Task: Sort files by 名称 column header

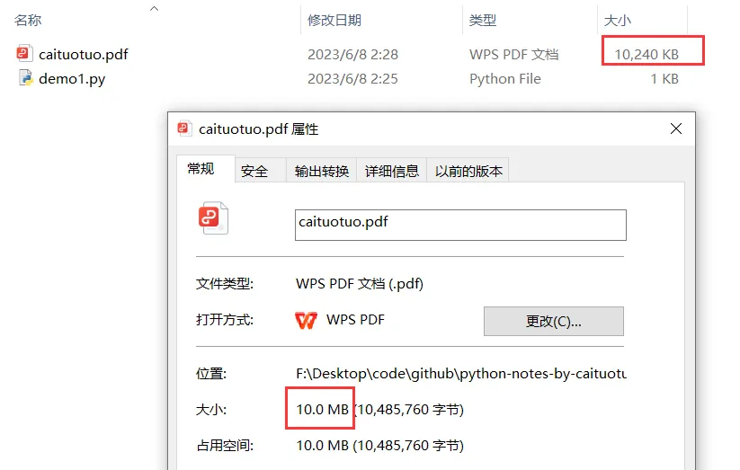Action: 28,21
